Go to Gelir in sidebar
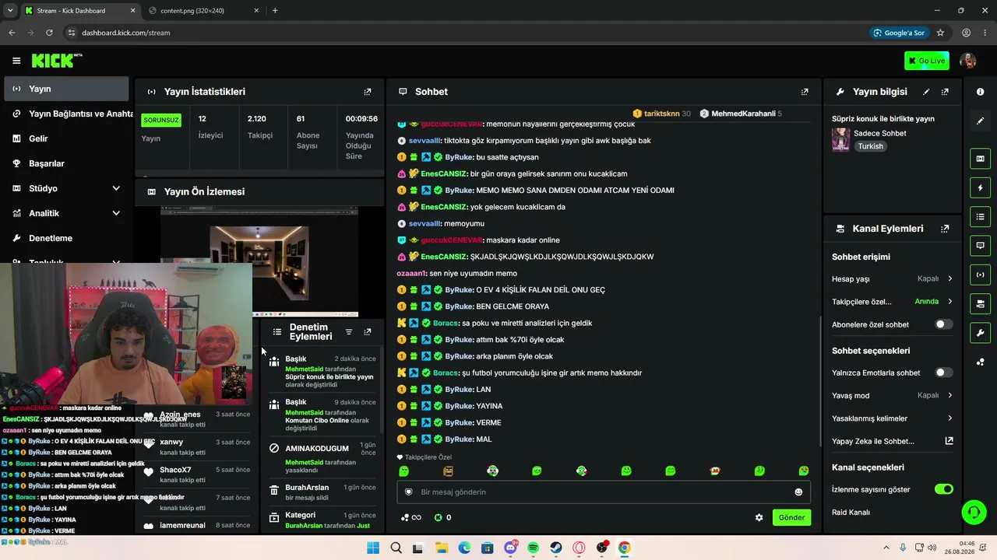The image size is (997, 560). pos(66,138)
